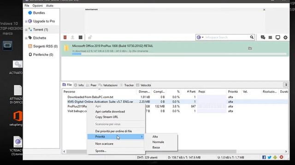Click the DHT: 329 utenti status entry
This screenshot has height=165, width=295.
[147, 158]
